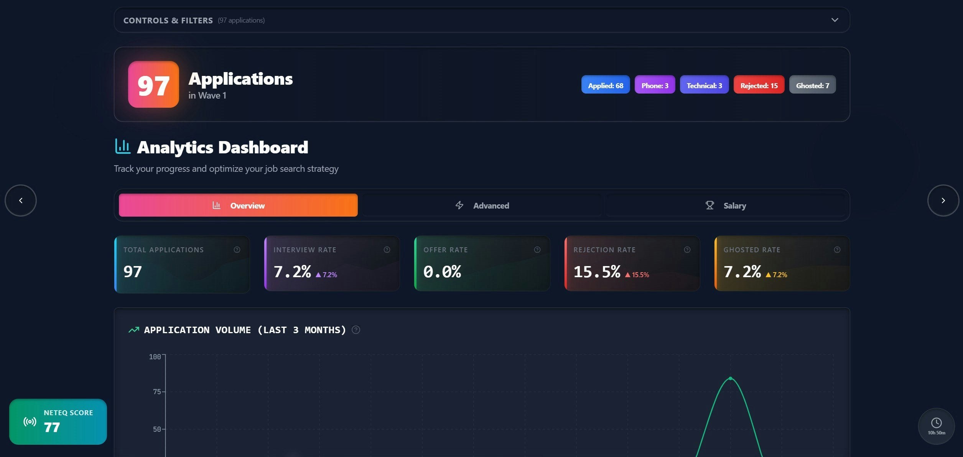Click the Phone: 3 badge
The width and height of the screenshot is (963, 457).
[x=655, y=85]
